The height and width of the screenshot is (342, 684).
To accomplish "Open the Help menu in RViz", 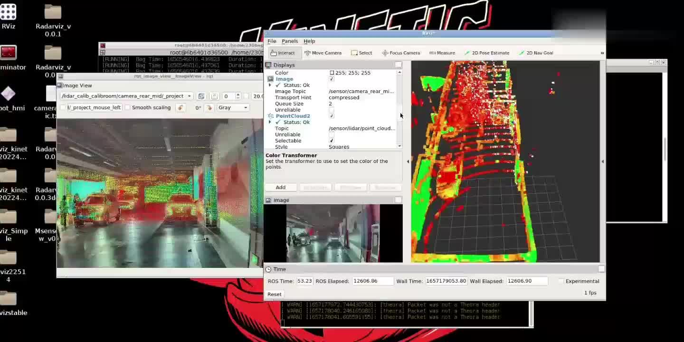I will (309, 41).
